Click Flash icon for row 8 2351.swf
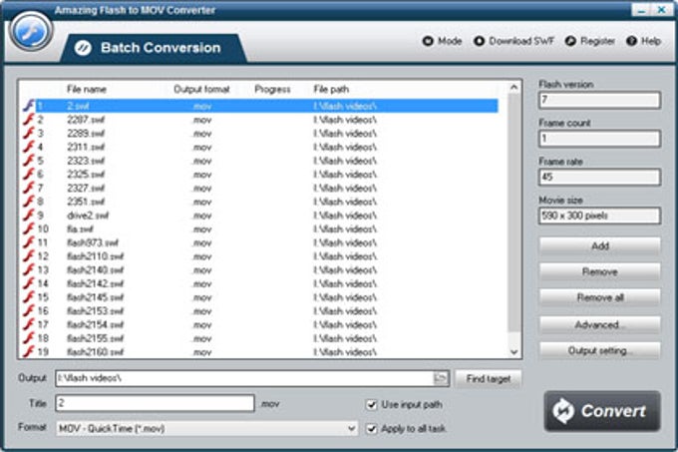Image resolution: width=678 pixels, height=452 pixels. pyautogui.click(x=29, y=202)
